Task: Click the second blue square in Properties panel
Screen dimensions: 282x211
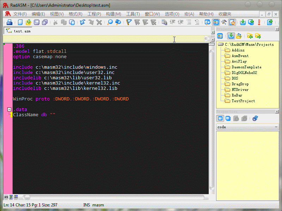Action: pyautogui.click(x=228, y=118)
